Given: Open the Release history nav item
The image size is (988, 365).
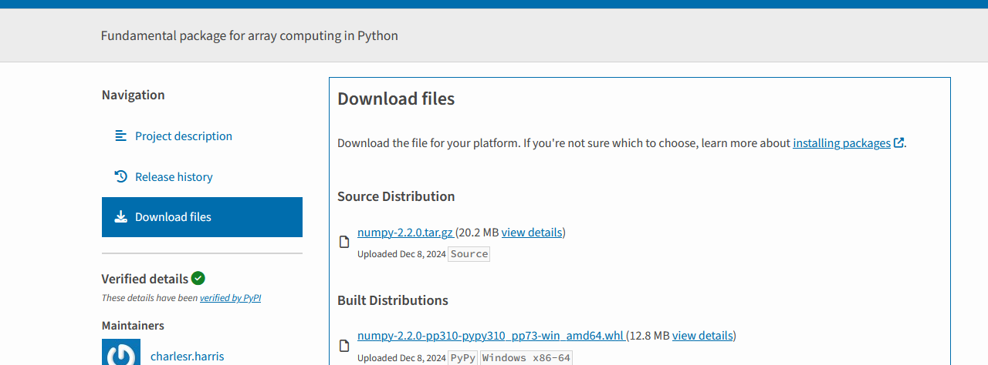Looking at the screenshot, I should click(202, 176).
